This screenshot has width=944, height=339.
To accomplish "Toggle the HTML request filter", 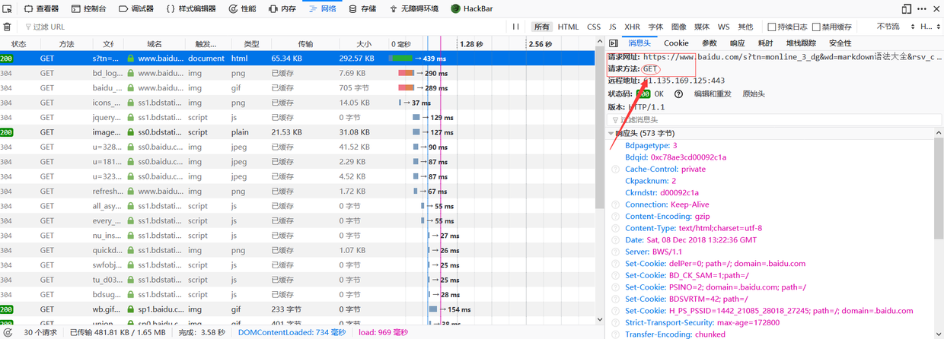I will coord(568,27).
